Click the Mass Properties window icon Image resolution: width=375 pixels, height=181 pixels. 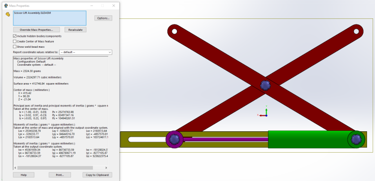click(6, 5)
